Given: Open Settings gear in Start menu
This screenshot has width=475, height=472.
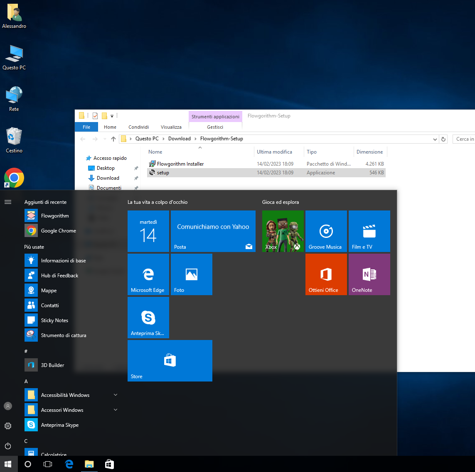Looking at the screenshot, I should click(x=8, y=426).
